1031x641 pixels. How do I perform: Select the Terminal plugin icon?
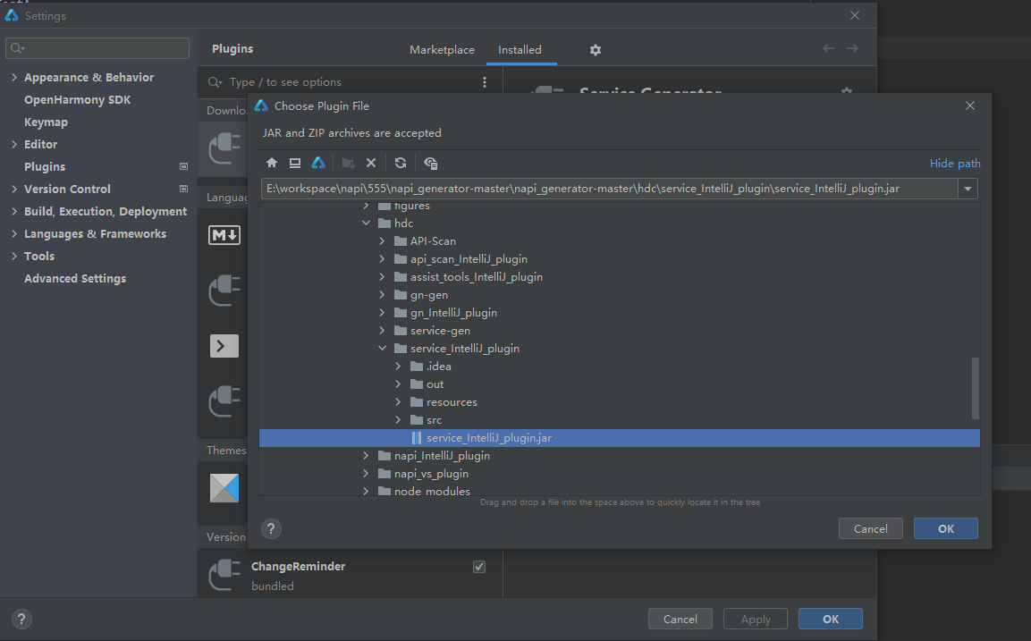tap(224, 346)
